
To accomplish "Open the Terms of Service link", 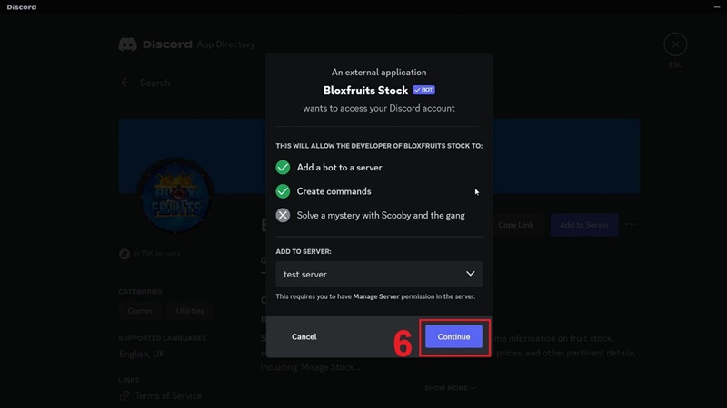I will click(168, 395).
